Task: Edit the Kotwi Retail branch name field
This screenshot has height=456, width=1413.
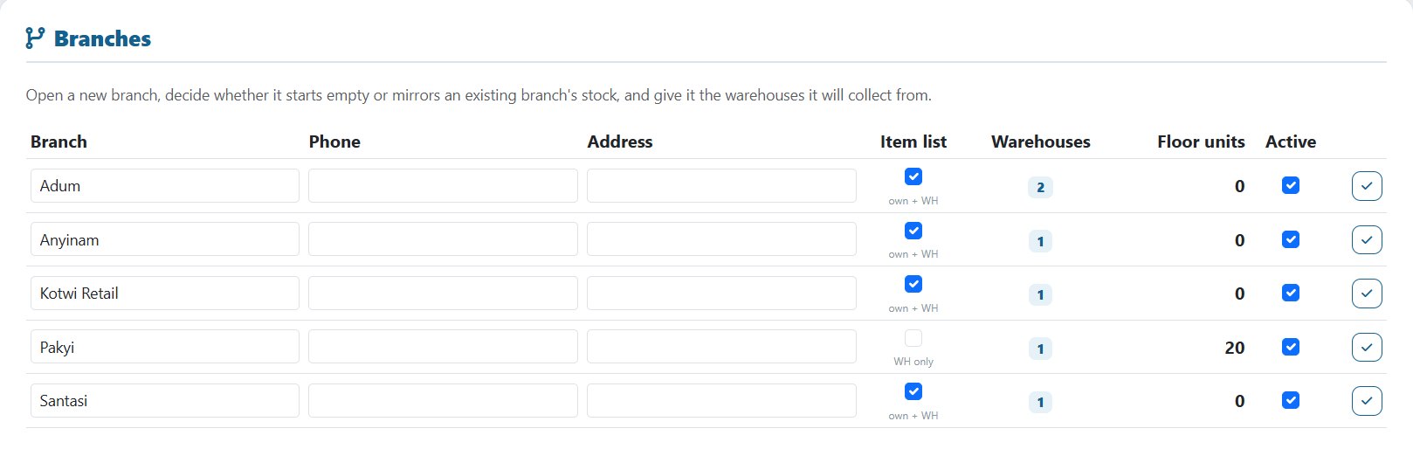Action: 165,294
